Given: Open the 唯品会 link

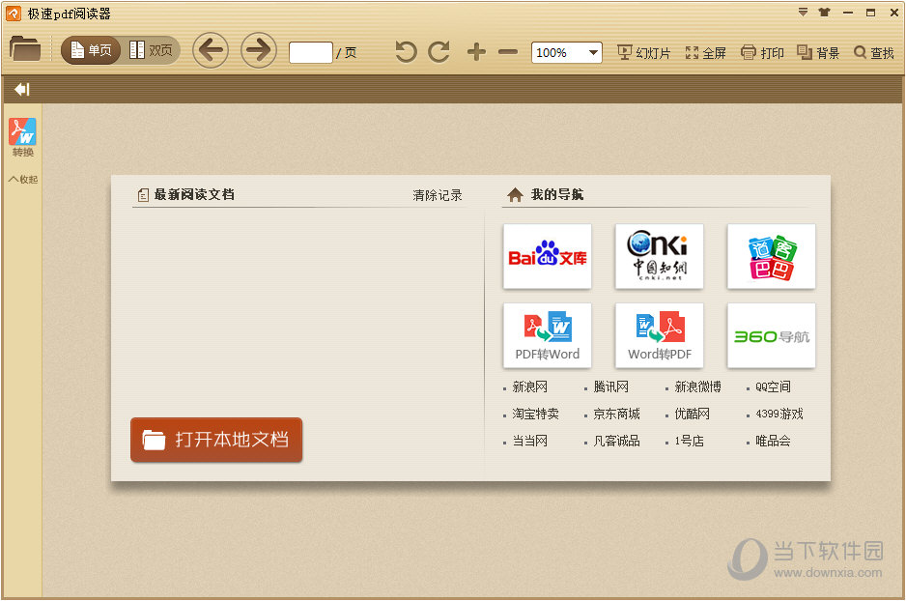Looking at the screenshot, I should point(773,441).
